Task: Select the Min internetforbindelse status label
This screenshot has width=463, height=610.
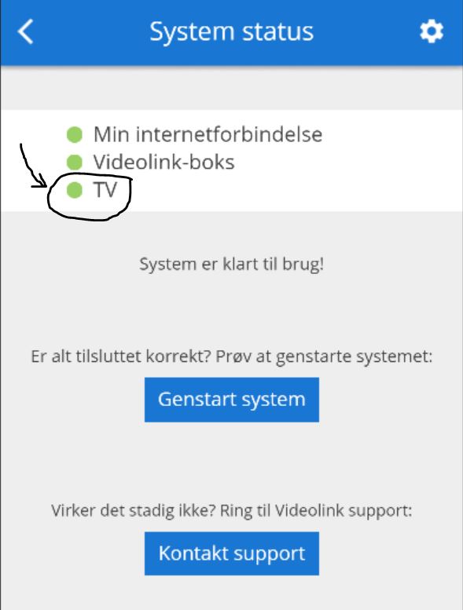Action: pyautogui.click(x=208, y=134)
